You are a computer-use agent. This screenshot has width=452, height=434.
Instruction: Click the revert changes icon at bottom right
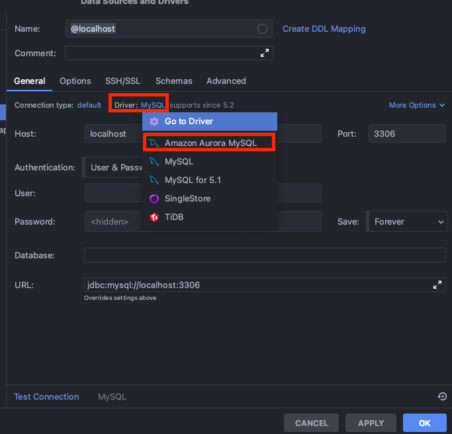tap(442, 396)
